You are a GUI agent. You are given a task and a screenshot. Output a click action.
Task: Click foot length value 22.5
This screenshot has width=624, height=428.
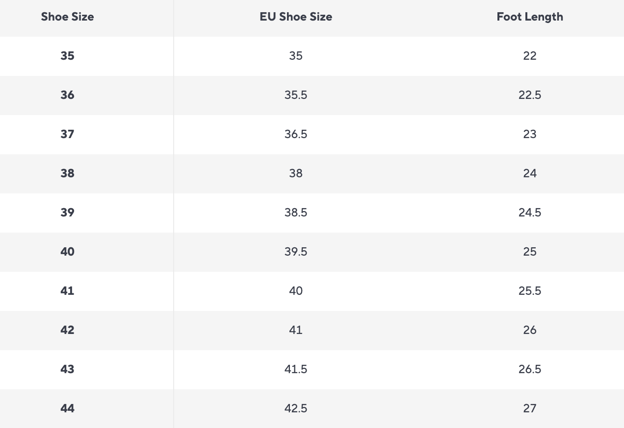point(530,95)
